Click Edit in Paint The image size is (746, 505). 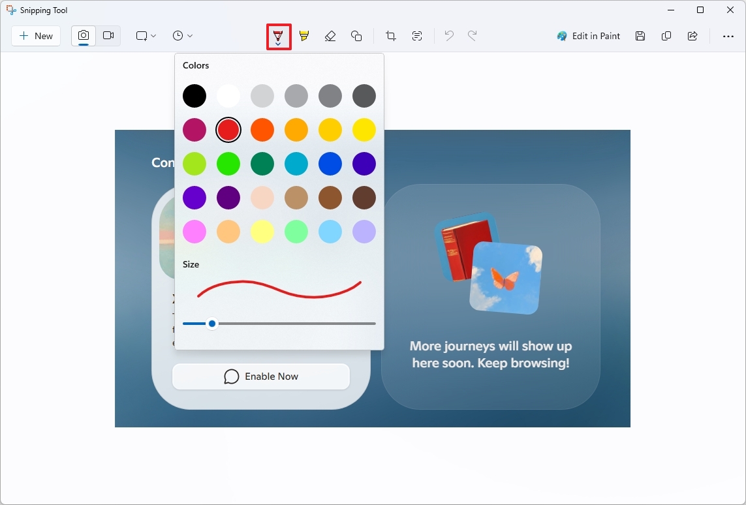coord(588,36)
